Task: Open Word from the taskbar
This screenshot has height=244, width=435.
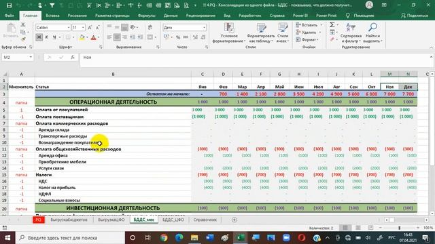Action: pos(210,238)
